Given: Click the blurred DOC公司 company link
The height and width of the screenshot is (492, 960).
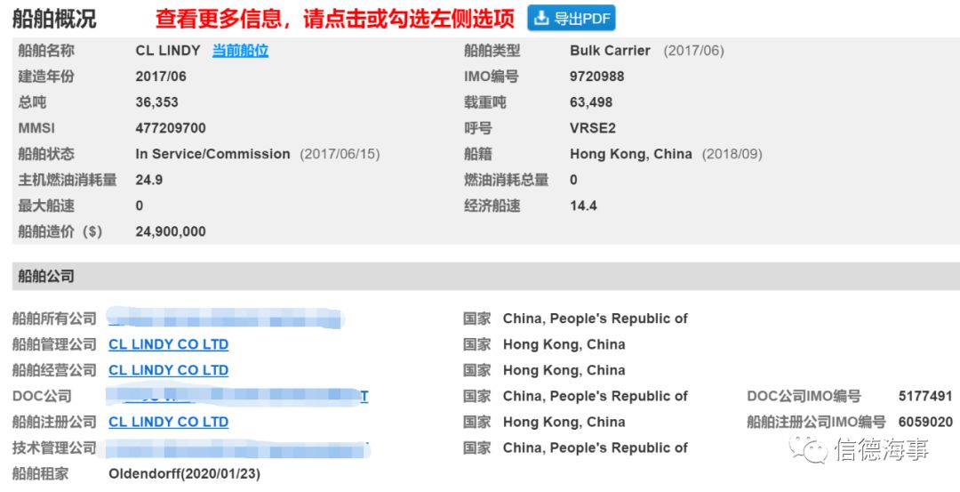Looking at the screenshot, I should pyautogui.click(x=237, y=396).
